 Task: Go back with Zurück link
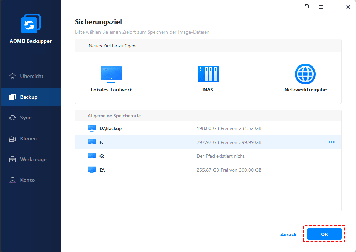(288, 234)
